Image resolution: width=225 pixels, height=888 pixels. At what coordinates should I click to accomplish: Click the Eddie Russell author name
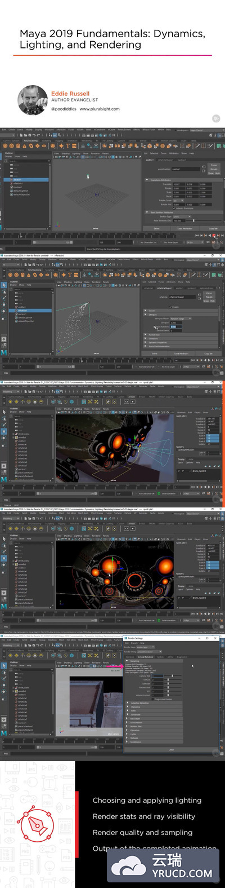coord(70,94)
